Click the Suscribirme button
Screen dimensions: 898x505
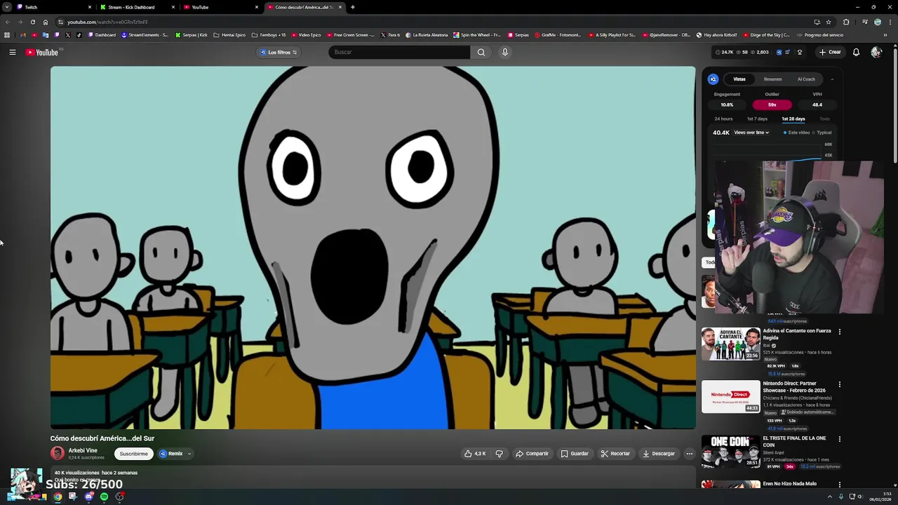[133, 454]
